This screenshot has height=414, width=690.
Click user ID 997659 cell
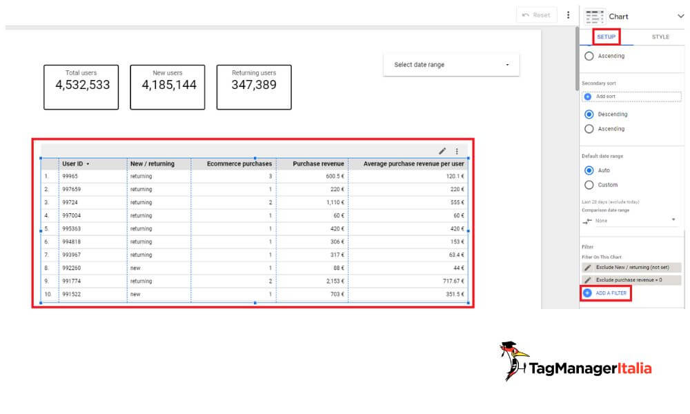click(71, 189)
